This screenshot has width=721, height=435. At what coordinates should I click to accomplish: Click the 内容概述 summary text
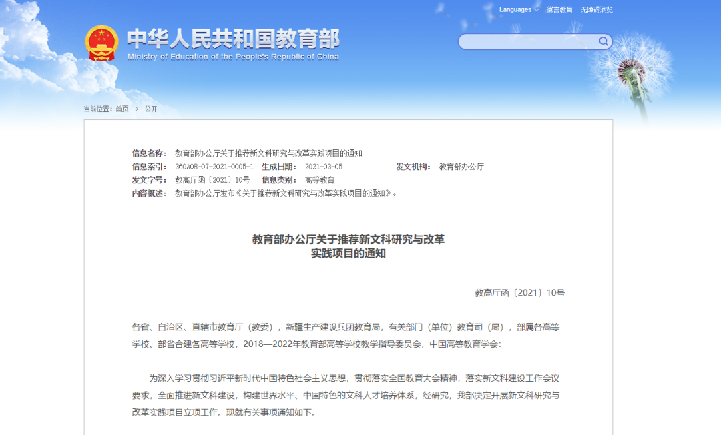286,193
